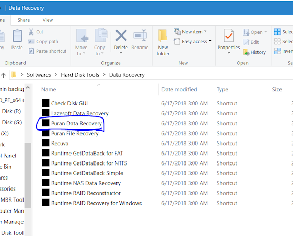
Task: Click the folder icon in address bar
Action: coord(14,75)
